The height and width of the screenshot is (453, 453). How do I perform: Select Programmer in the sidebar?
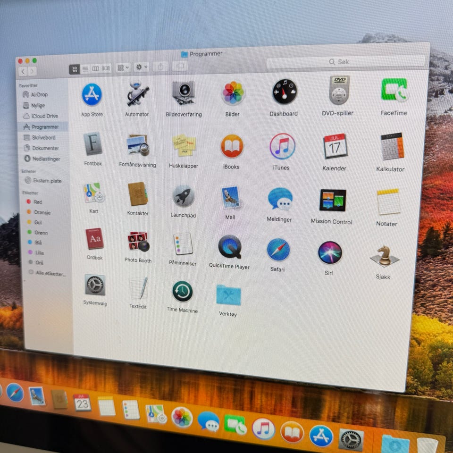point(43,127)
